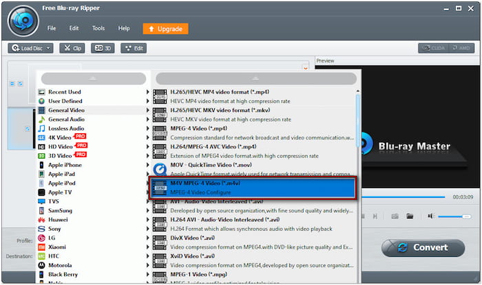482x285 pixels.
Task: Choose XviD Video (*.avi) format
Action: tap(253, 261)
